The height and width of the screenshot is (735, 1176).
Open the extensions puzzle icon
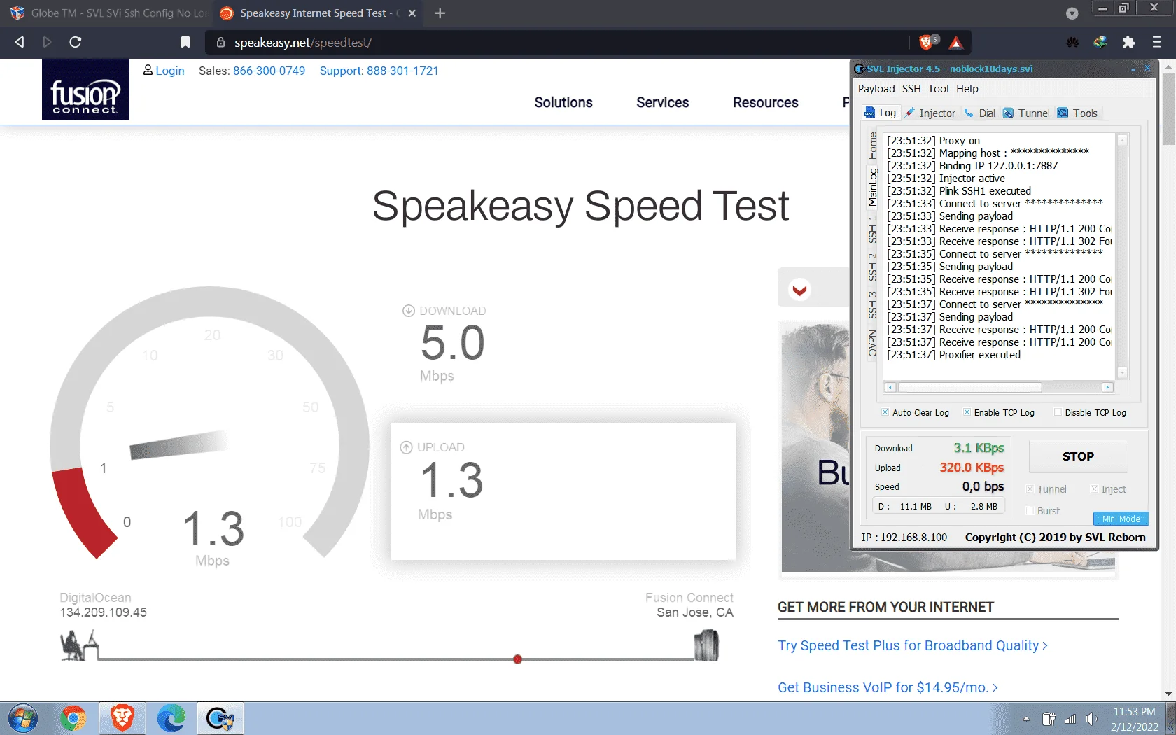click(x=1128, y=42)
